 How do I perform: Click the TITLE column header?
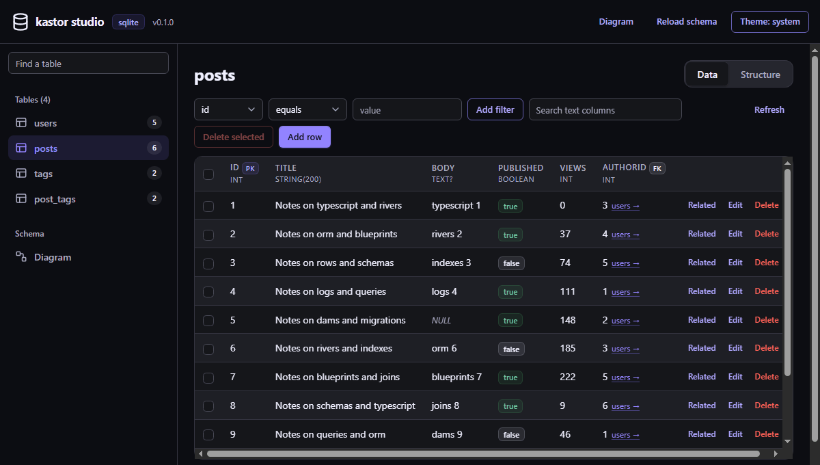pos(286,168)
